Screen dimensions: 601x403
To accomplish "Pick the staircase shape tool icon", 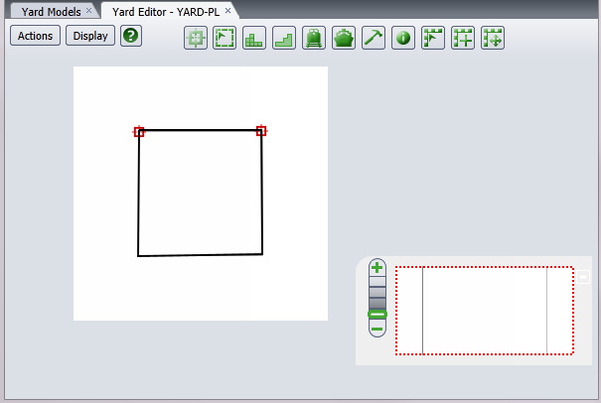I will click(x=284, y=38).
